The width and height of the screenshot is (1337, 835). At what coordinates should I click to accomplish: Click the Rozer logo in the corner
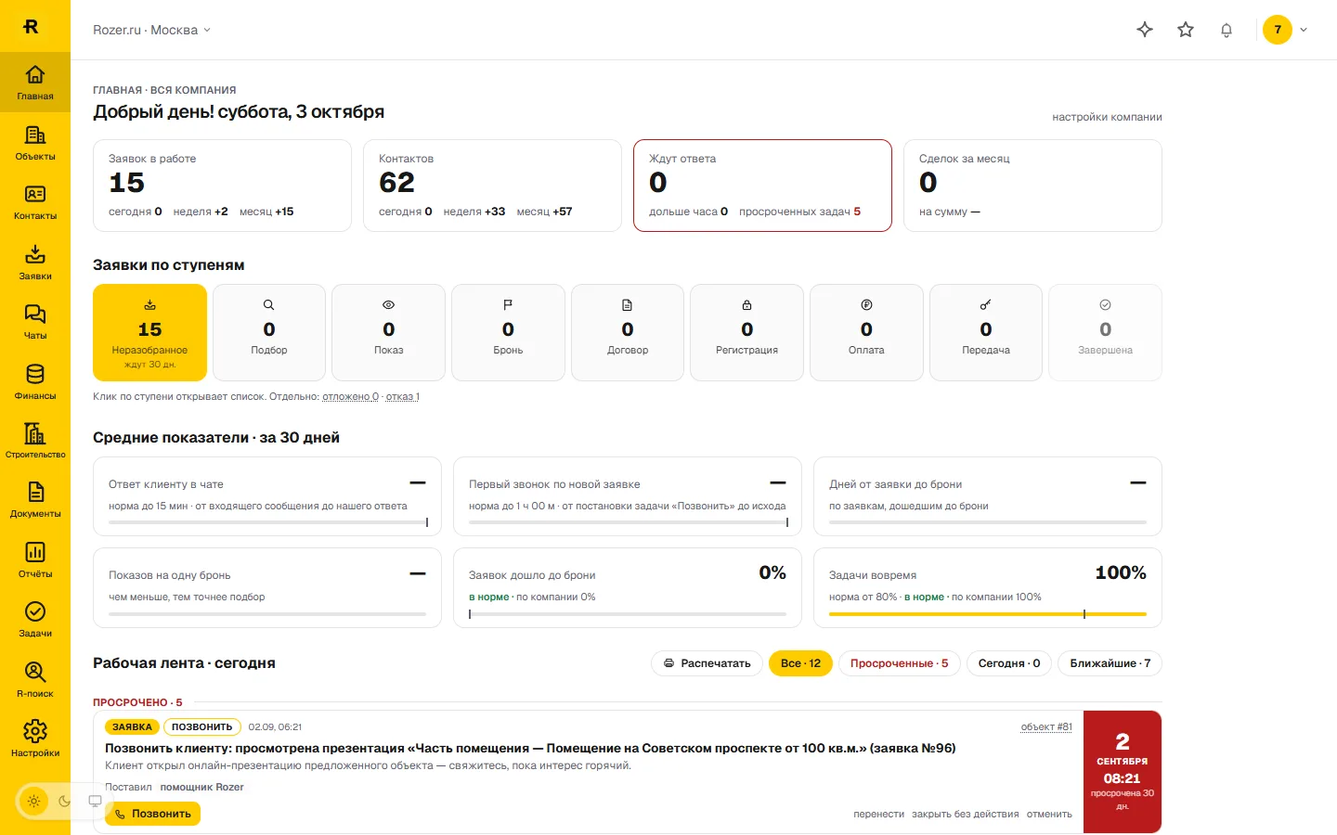click(31, 26)
